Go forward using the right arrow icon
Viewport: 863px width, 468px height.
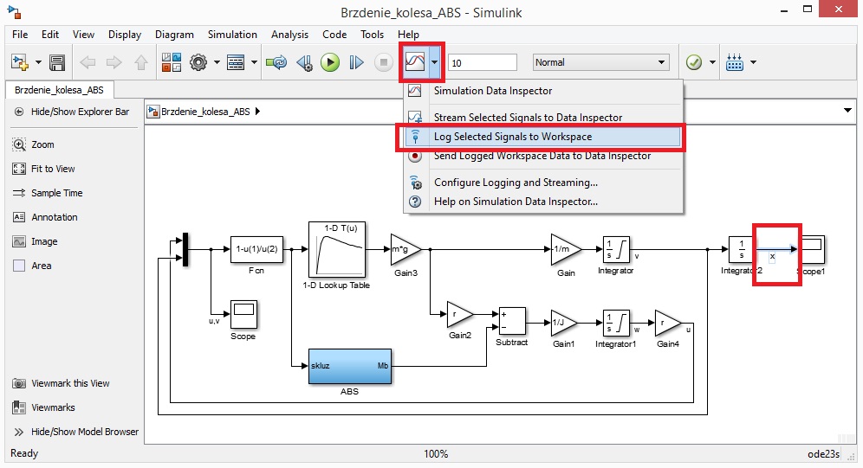[x=114, y=62]
